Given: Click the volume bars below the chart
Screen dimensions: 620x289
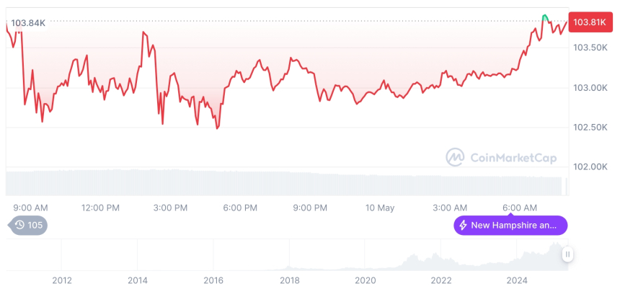Looking at the screenshot, I should point(288,182).
